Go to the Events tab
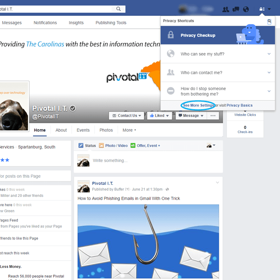The height and width of the screenshot is (280, 280). (83, 130)
